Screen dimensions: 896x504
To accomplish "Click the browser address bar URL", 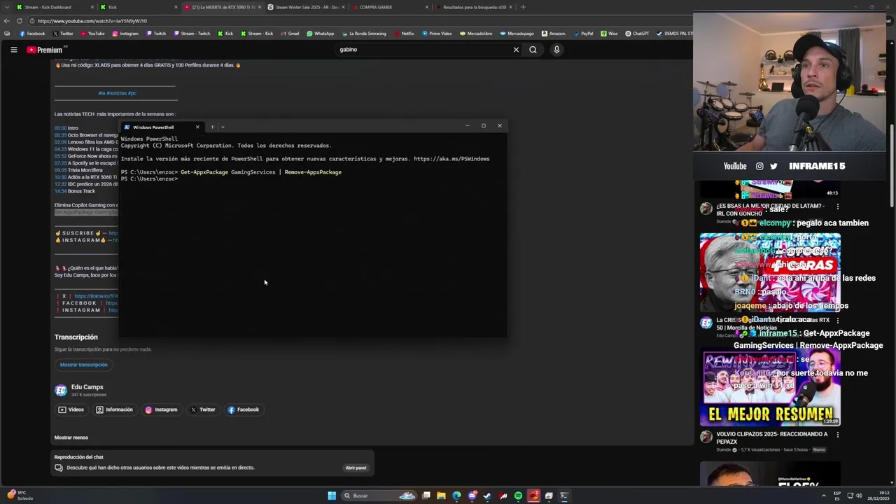I will 92,21.
